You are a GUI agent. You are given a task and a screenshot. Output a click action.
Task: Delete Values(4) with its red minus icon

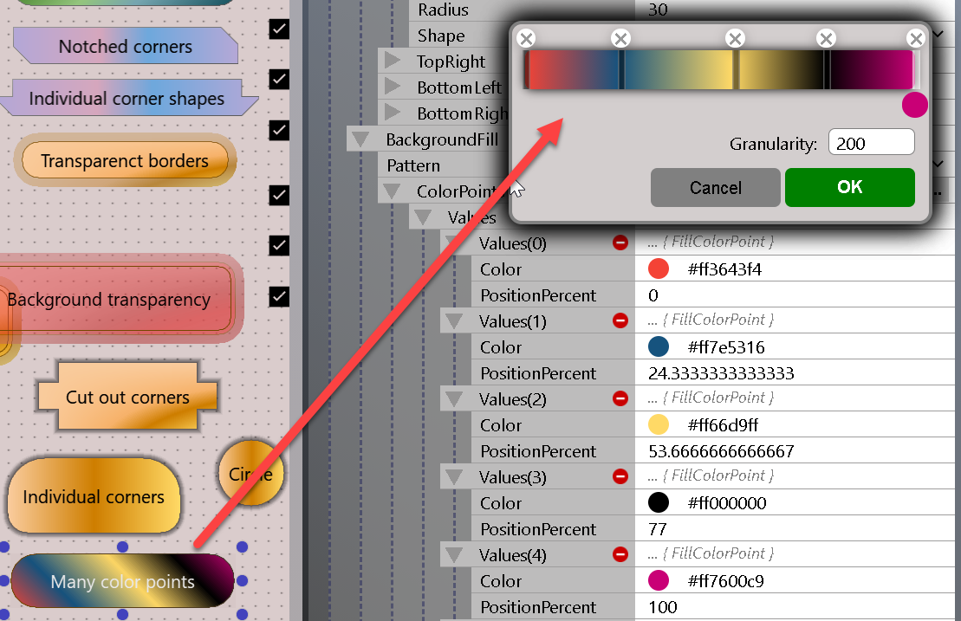coord(620,555)
